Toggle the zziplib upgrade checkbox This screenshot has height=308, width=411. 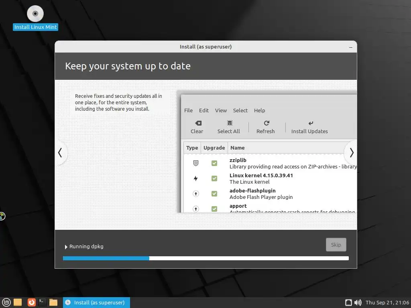pyautogui.click(x=214, y=163)
